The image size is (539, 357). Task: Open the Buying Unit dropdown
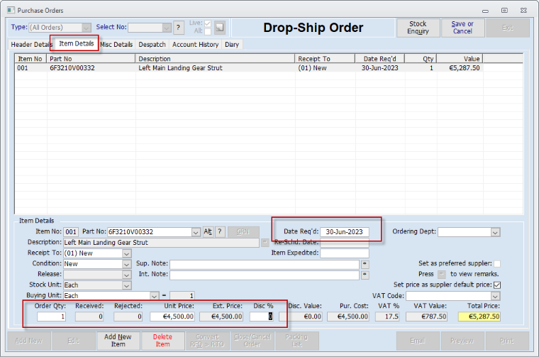coord(155,296)
